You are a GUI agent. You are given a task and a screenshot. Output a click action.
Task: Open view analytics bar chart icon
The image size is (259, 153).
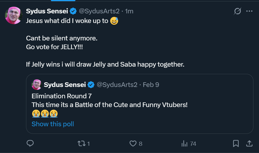(184, 143)
